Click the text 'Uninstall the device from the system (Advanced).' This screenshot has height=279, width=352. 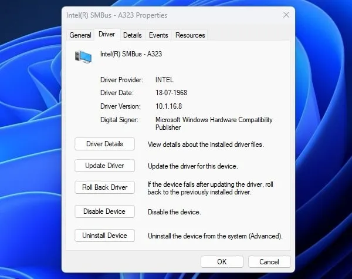point(215,236)
